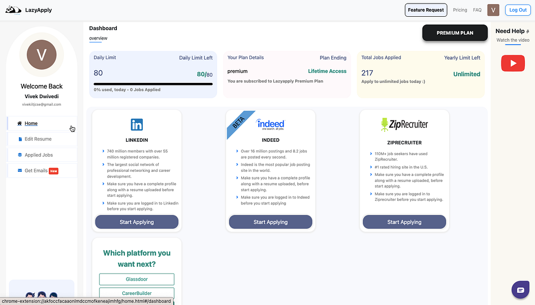Click the Feature Request button

pos(426,9)
